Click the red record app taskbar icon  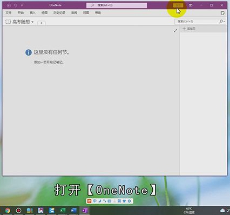coord(18,210)
